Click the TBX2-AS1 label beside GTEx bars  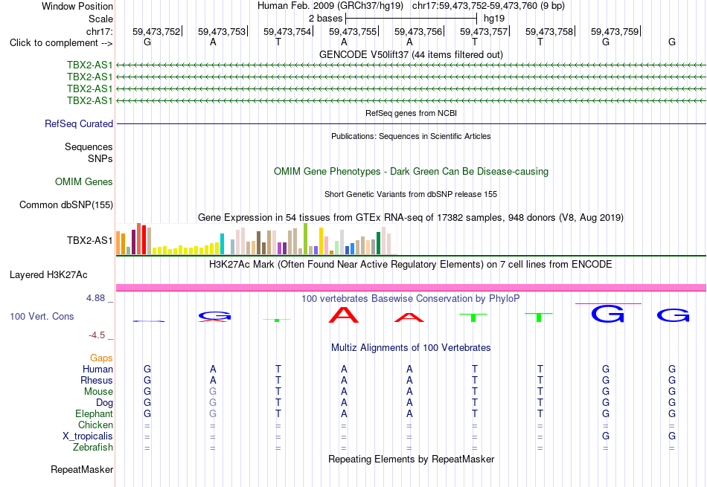tap(90, 241)
